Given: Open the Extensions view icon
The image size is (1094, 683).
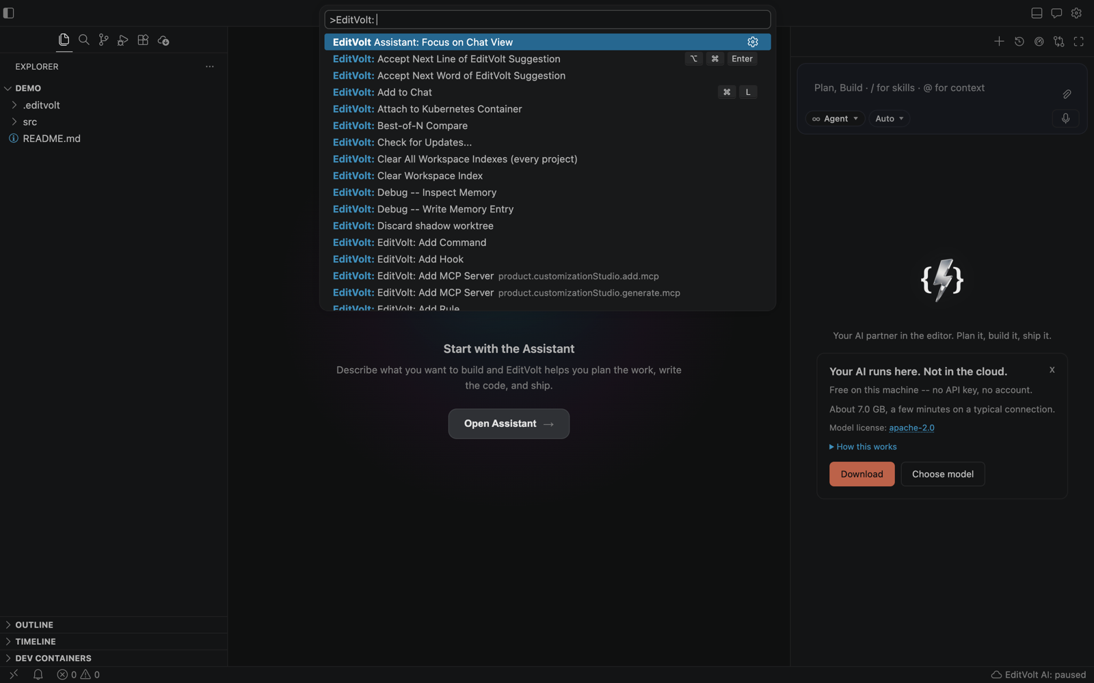Looking at the screenshot, I should (143, 40).
